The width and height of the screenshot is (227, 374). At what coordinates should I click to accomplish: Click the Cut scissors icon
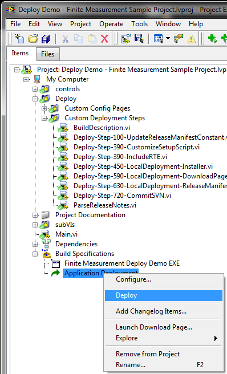[65, 39]
